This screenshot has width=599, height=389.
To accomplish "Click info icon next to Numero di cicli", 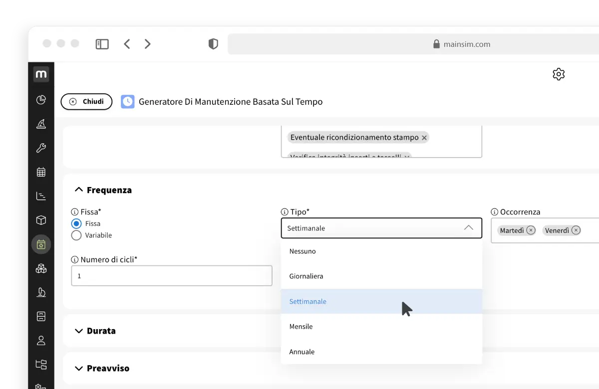I will (75, 260).
